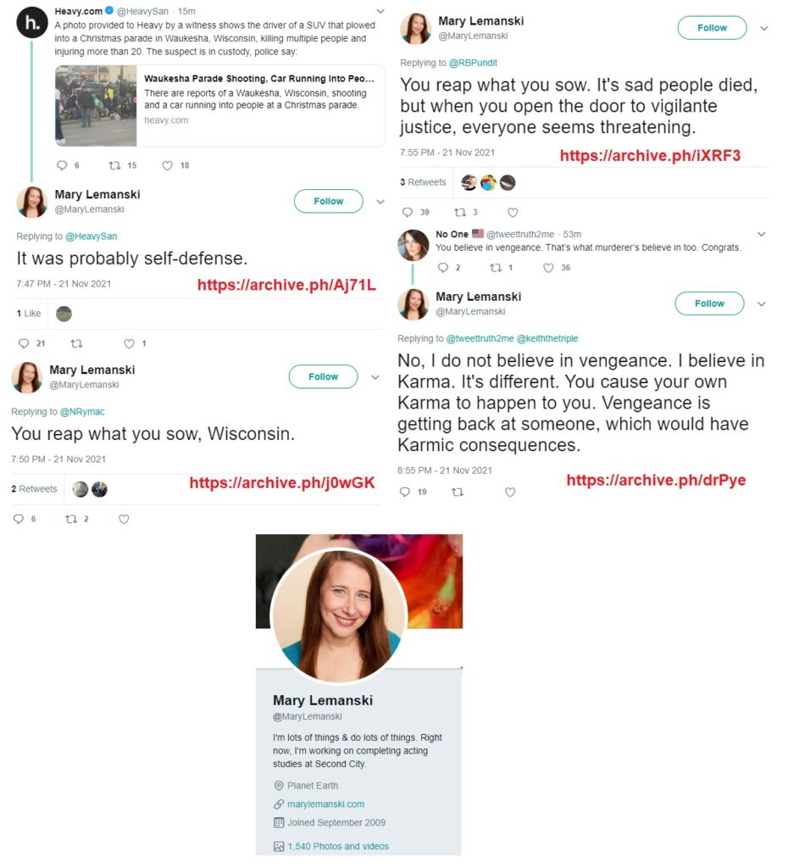799x868 pixels.
Task: Reply to the Heavy.com tweet
Action: [x=62, y=165]
